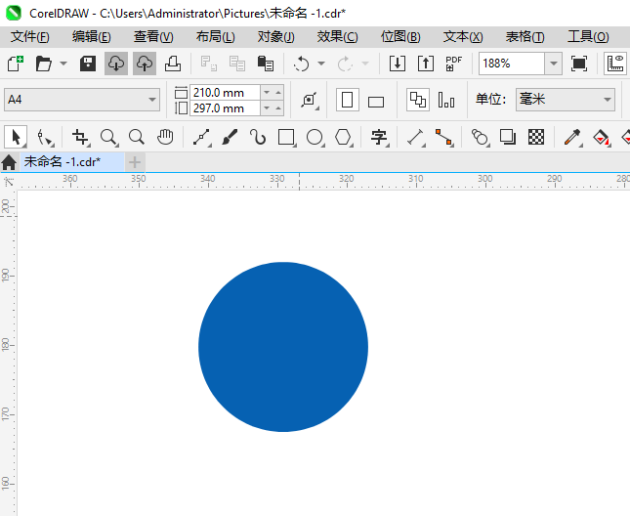630x516 pixels.
Task: Switch page to portrait orientation
Action: click(347, 100)
